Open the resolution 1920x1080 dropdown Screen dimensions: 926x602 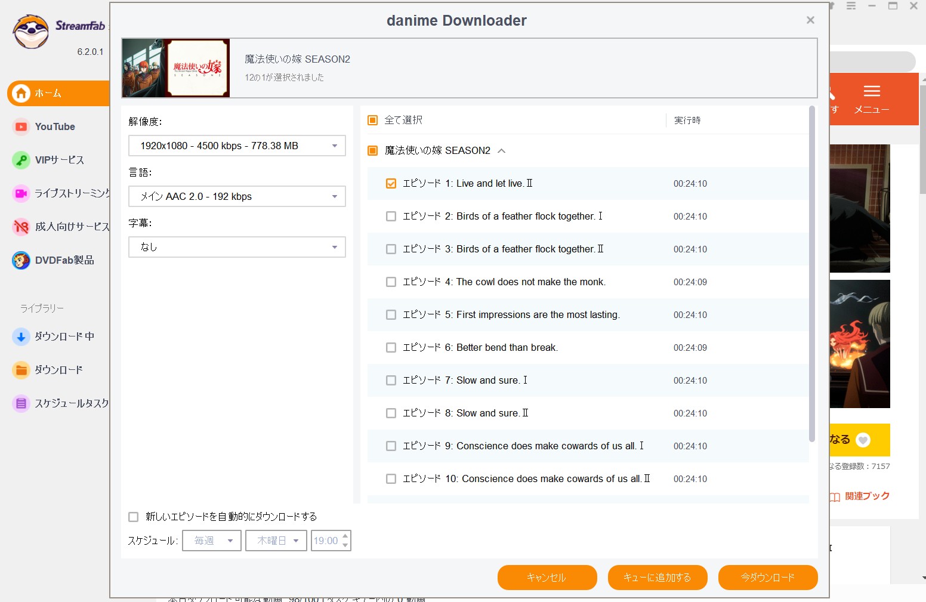(x=237, y=146)
